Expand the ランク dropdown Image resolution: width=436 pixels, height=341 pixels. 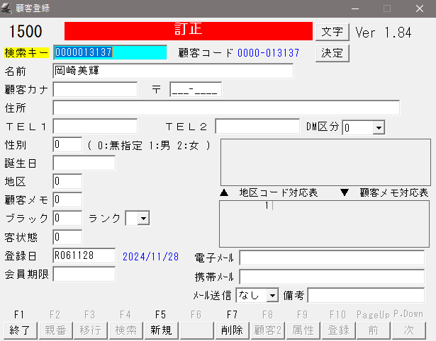pos(144,219)
